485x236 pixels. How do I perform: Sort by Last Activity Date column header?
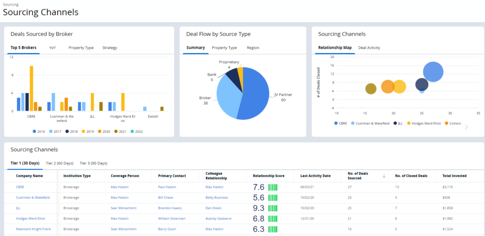point(315,176)
